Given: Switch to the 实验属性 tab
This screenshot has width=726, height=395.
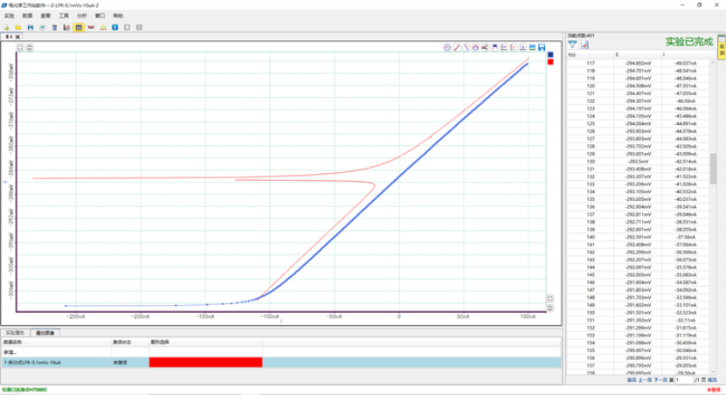Looking at the screenshot, I should pyautogui.click(x=15, y=333).
